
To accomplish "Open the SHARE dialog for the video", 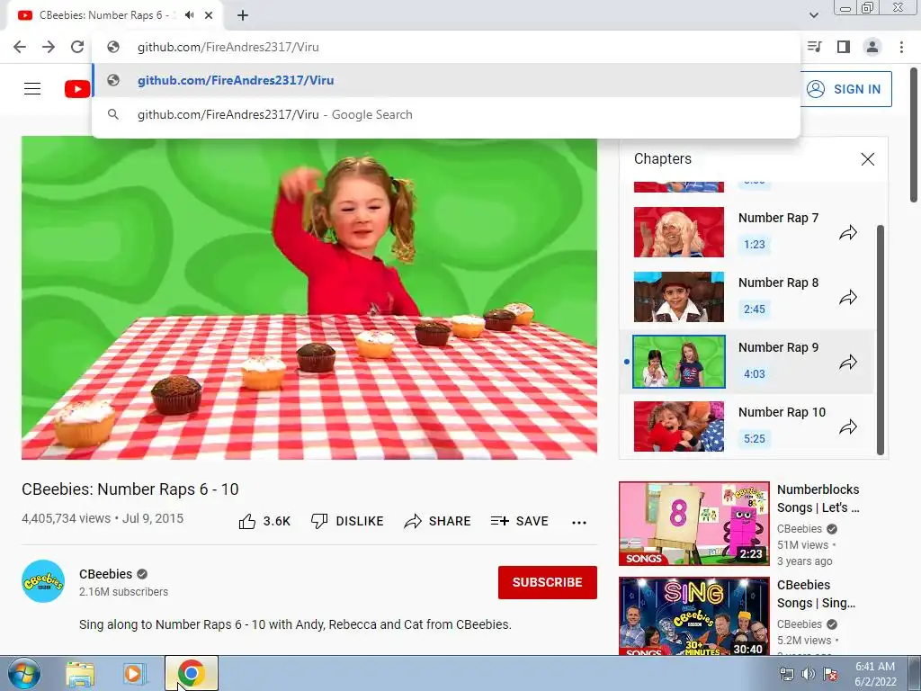I will tap(438, 521).
